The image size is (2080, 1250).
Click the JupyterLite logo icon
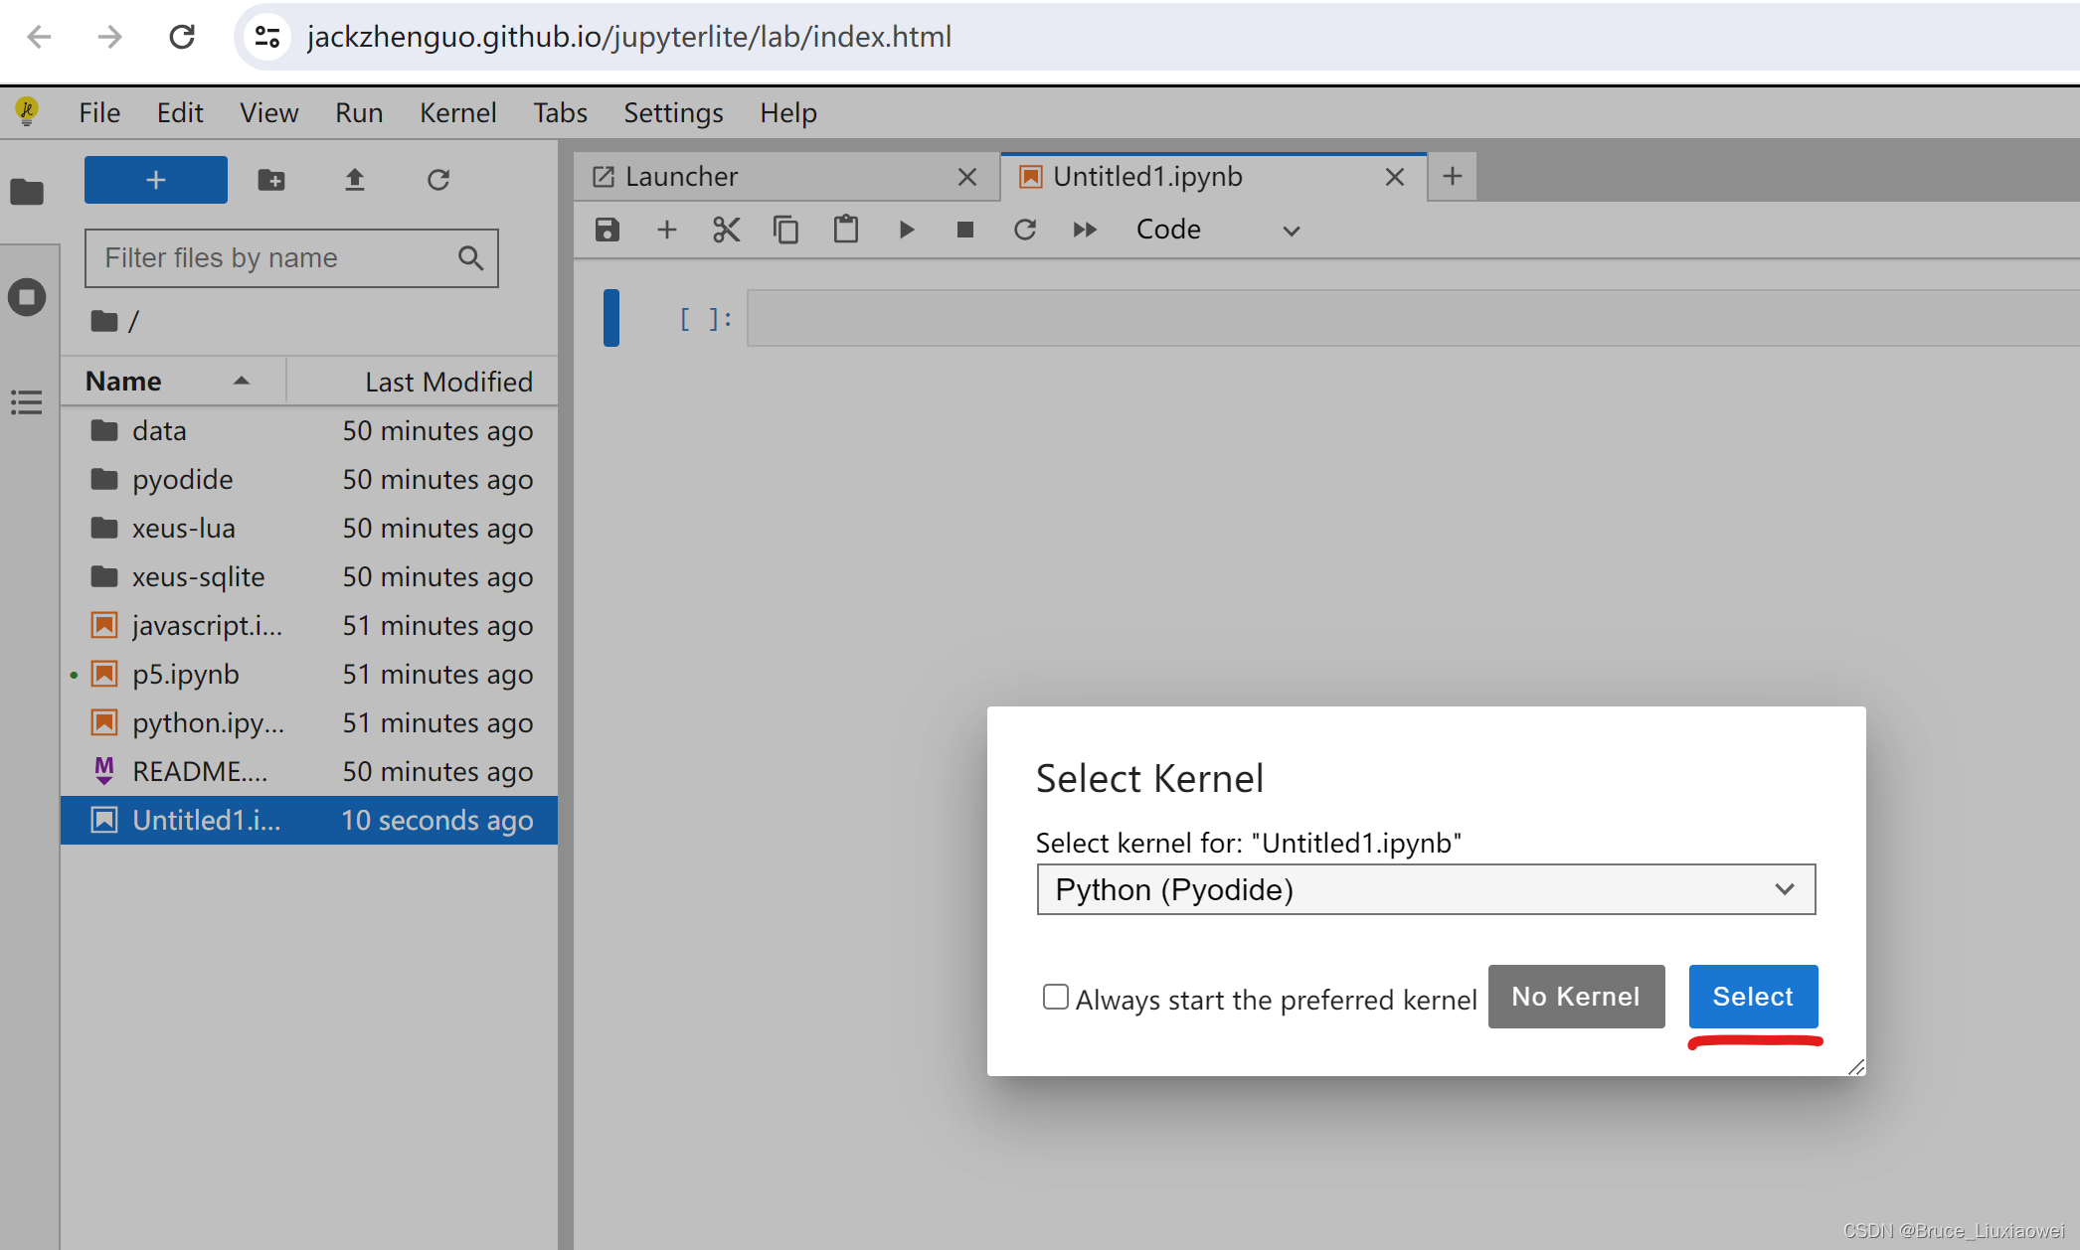pyautogui.click(x=27, y=111)
